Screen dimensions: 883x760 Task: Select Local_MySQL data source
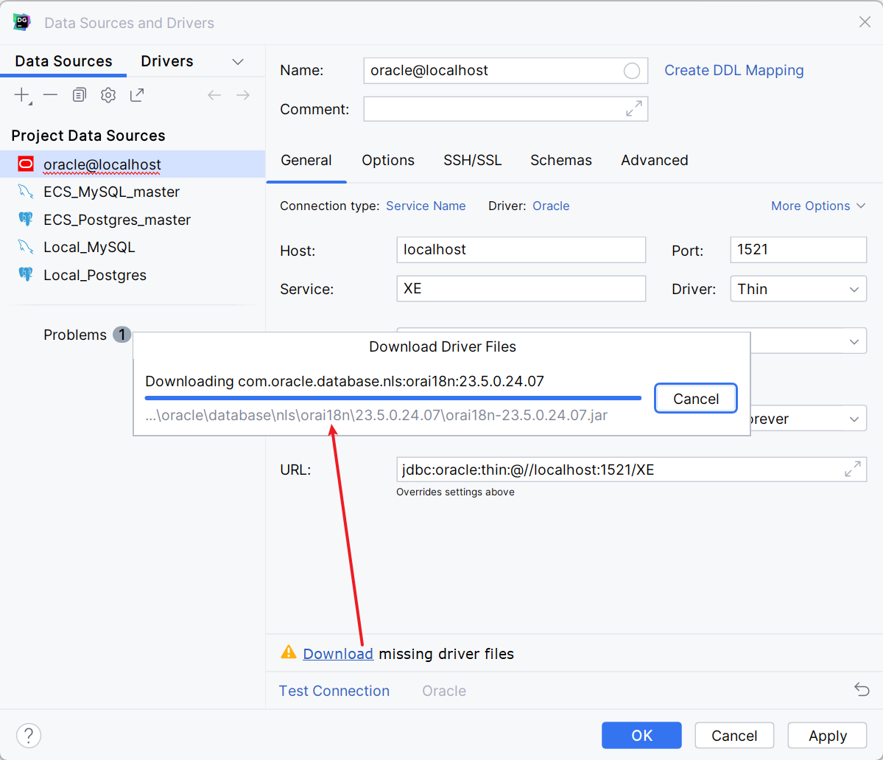coord(133,247)
